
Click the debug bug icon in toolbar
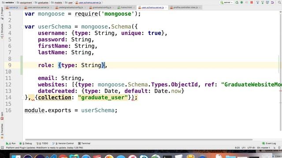click(242, 2)
